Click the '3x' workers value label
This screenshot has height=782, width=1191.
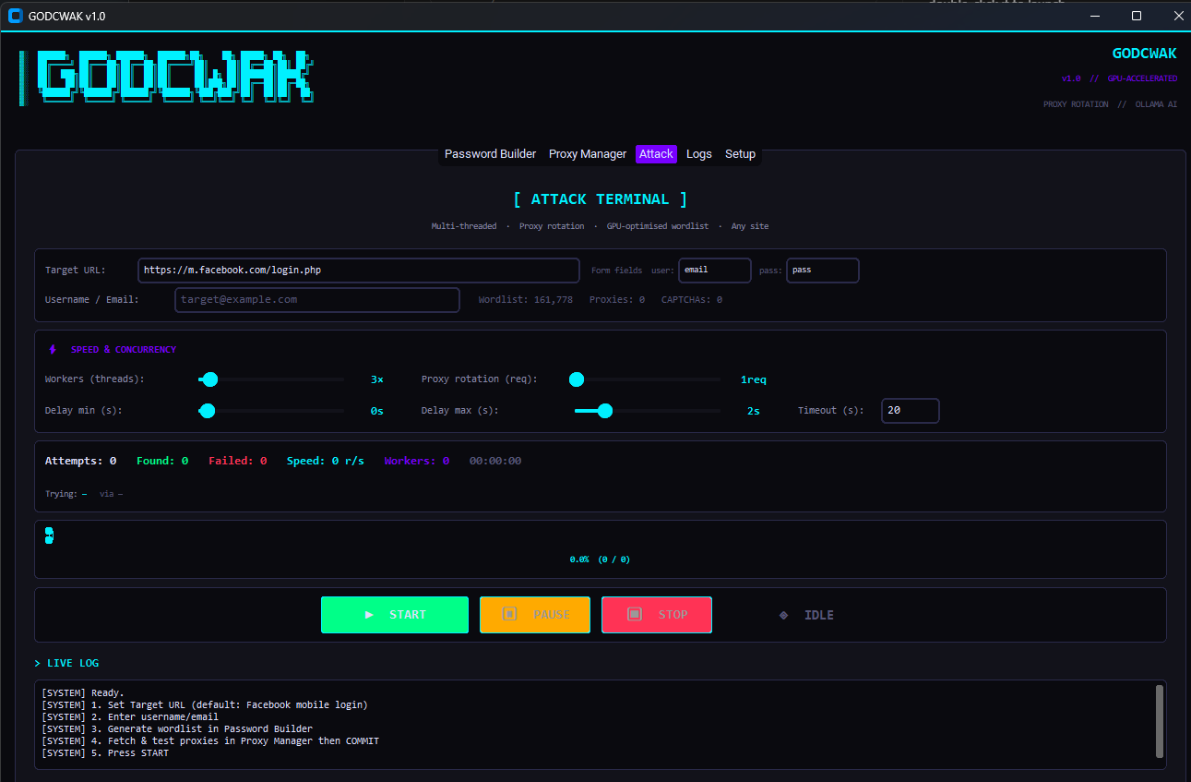click(377, 379)
